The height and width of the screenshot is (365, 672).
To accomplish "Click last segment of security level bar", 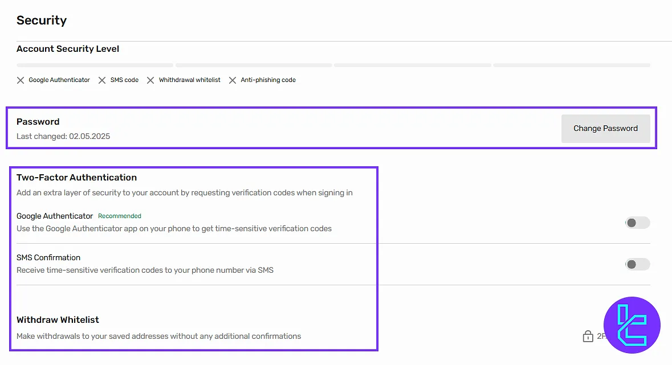I will [x=571, y=65].
